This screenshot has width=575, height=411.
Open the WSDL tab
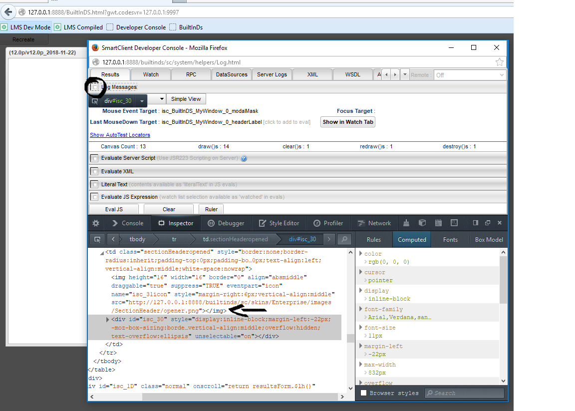[x=353, y=74]
